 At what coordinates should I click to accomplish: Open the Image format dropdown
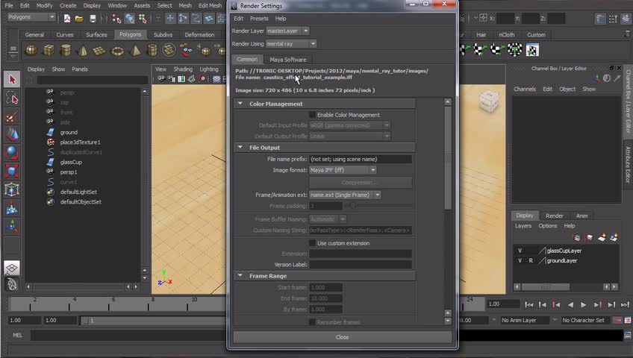(x=343, y=170)
